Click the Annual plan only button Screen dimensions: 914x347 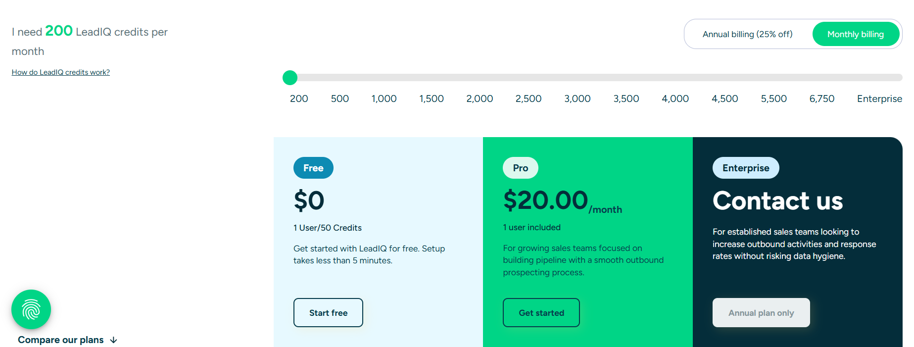(761, 312)
